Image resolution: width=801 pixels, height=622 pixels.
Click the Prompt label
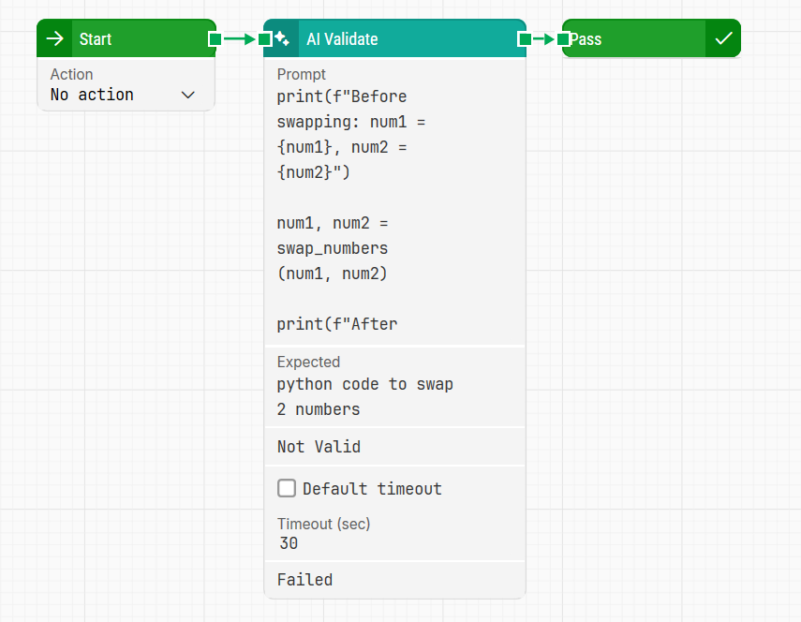point(301,75)
